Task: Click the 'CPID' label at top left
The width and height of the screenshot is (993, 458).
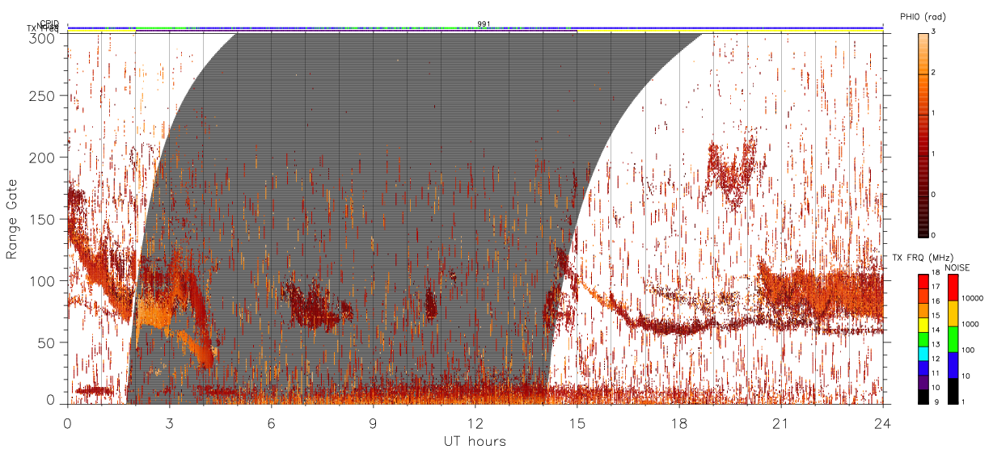Action: 49,24
